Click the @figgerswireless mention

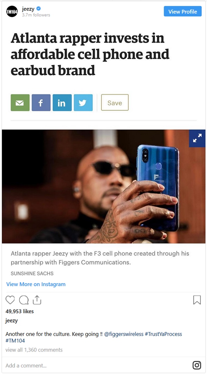(124, 334)
